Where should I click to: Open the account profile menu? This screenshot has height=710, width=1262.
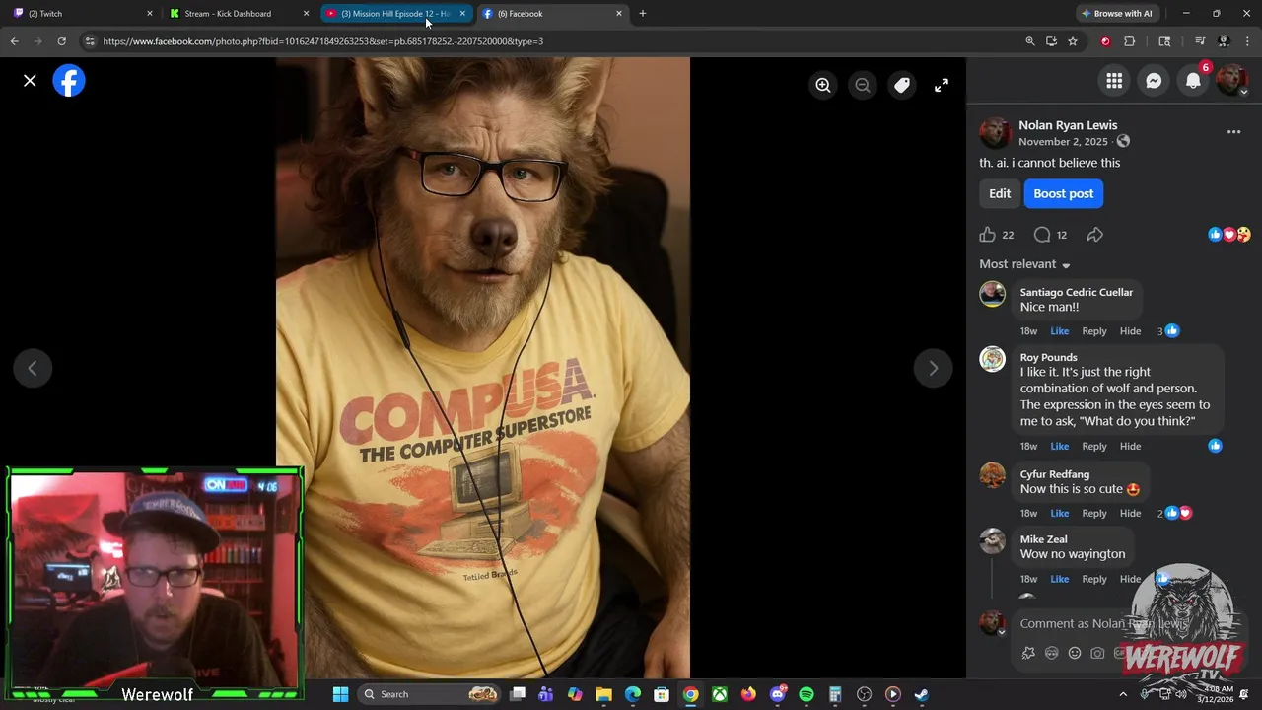pyautogui.click(x=1232, y=81)
